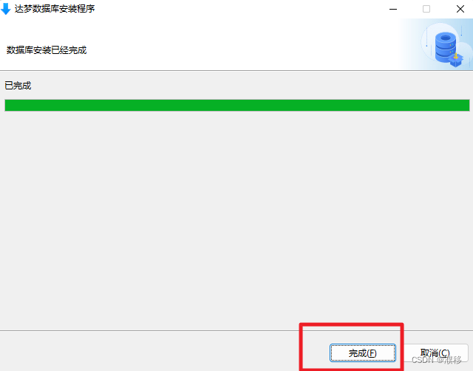
Task: Click the greyed-out maximize button
Action: point(426,9)
